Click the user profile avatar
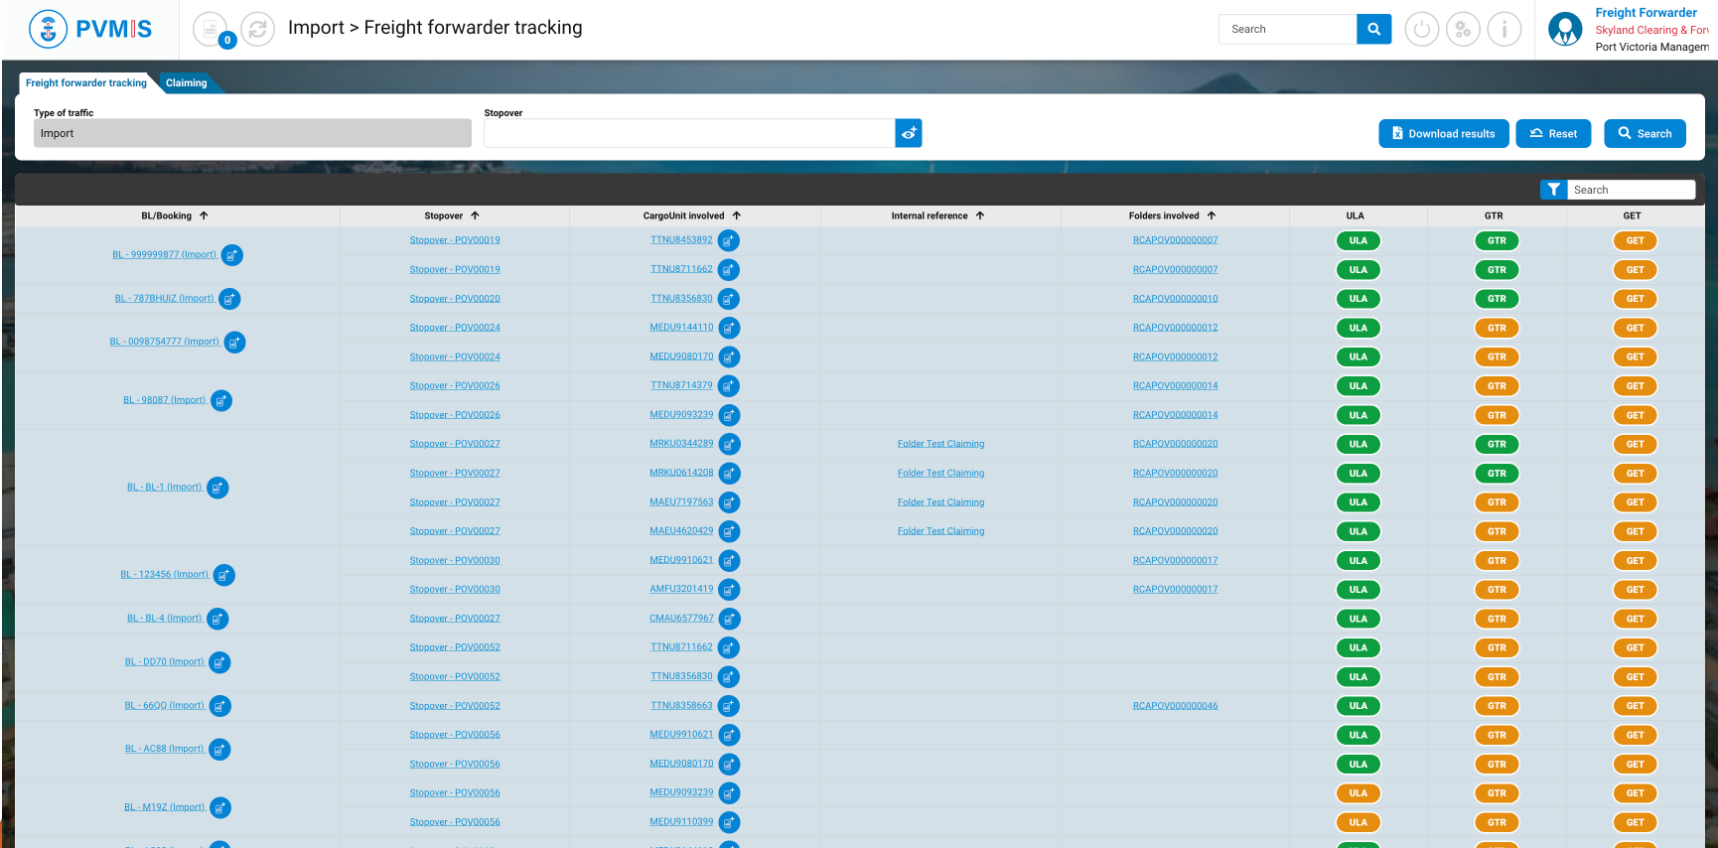The height and width of the screenshot is (848, 1718). [x=1565, y=30]
